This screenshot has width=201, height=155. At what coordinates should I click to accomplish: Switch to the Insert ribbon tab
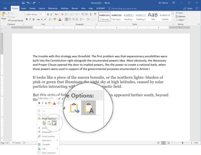pos(24,8)
